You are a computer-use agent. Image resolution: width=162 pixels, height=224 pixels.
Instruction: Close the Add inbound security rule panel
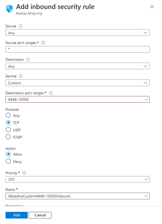coord(152,7)
